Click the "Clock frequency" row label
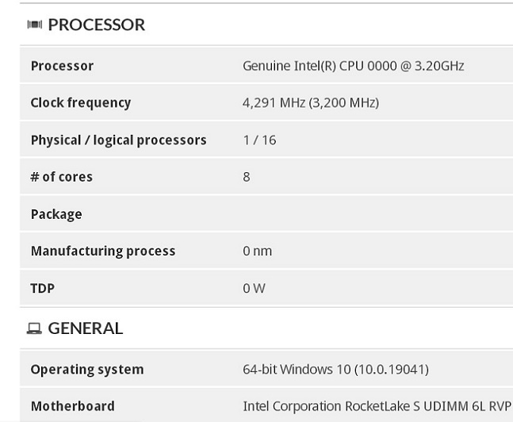The height and width of the screenshot is (422, 513). pos(80,103)
